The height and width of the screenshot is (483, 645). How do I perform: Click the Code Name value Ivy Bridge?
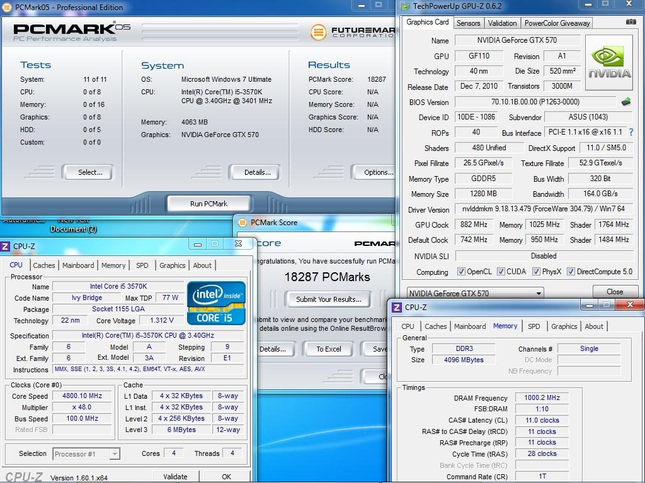[87, 297]
